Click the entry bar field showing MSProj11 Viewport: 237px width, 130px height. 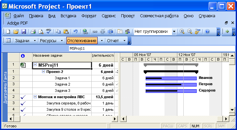point(152,48)
